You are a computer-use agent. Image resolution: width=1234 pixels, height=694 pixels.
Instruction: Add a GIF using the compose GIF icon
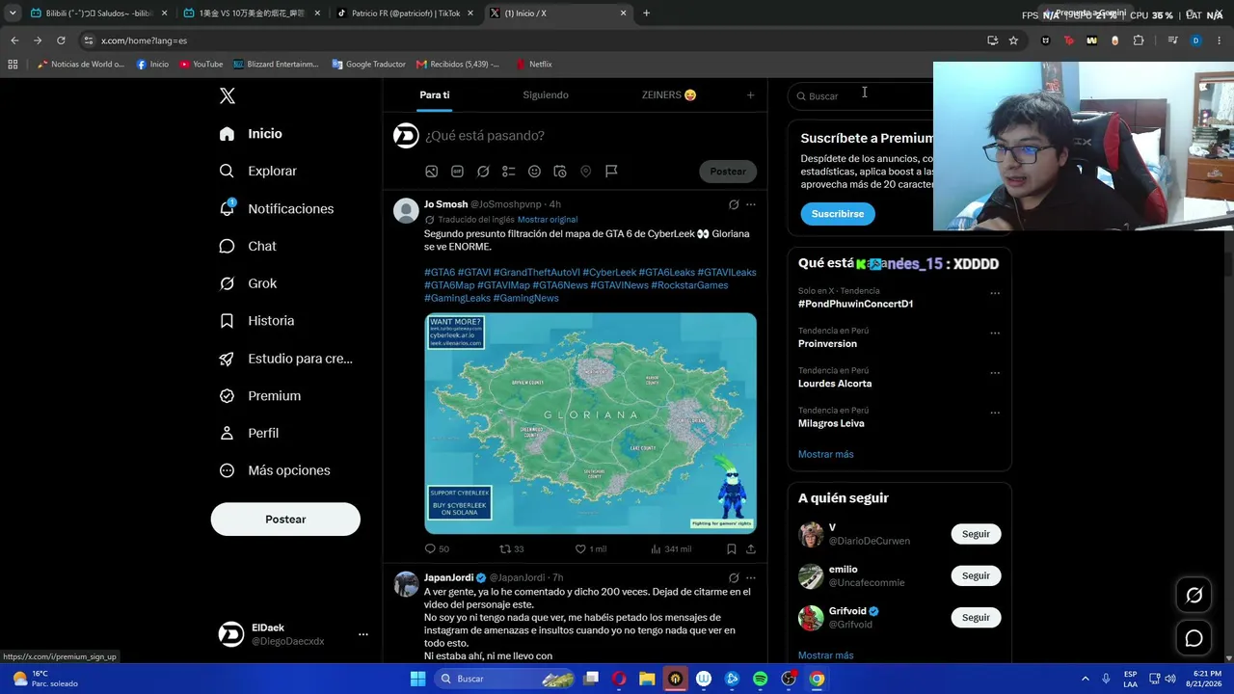pyautogui.click(x=457, y=172)
